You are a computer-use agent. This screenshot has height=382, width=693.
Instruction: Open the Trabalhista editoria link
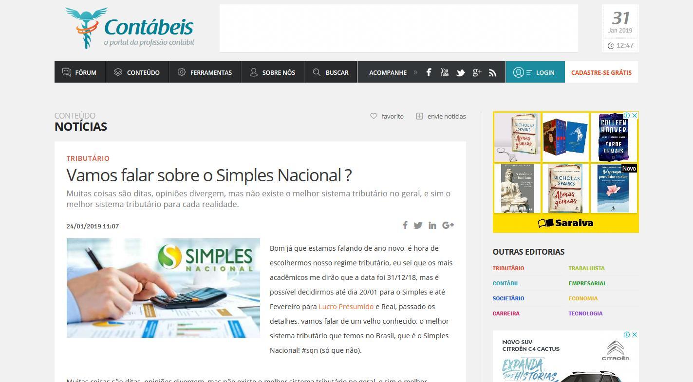[586, 268]
